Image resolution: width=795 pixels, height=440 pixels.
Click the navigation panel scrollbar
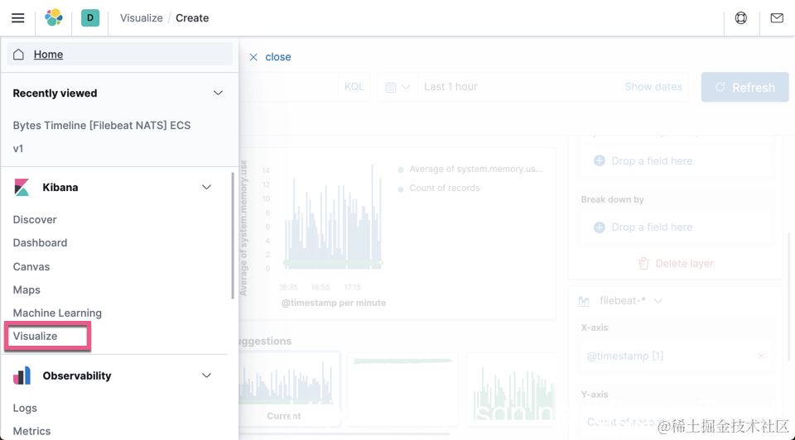(233, 236)
